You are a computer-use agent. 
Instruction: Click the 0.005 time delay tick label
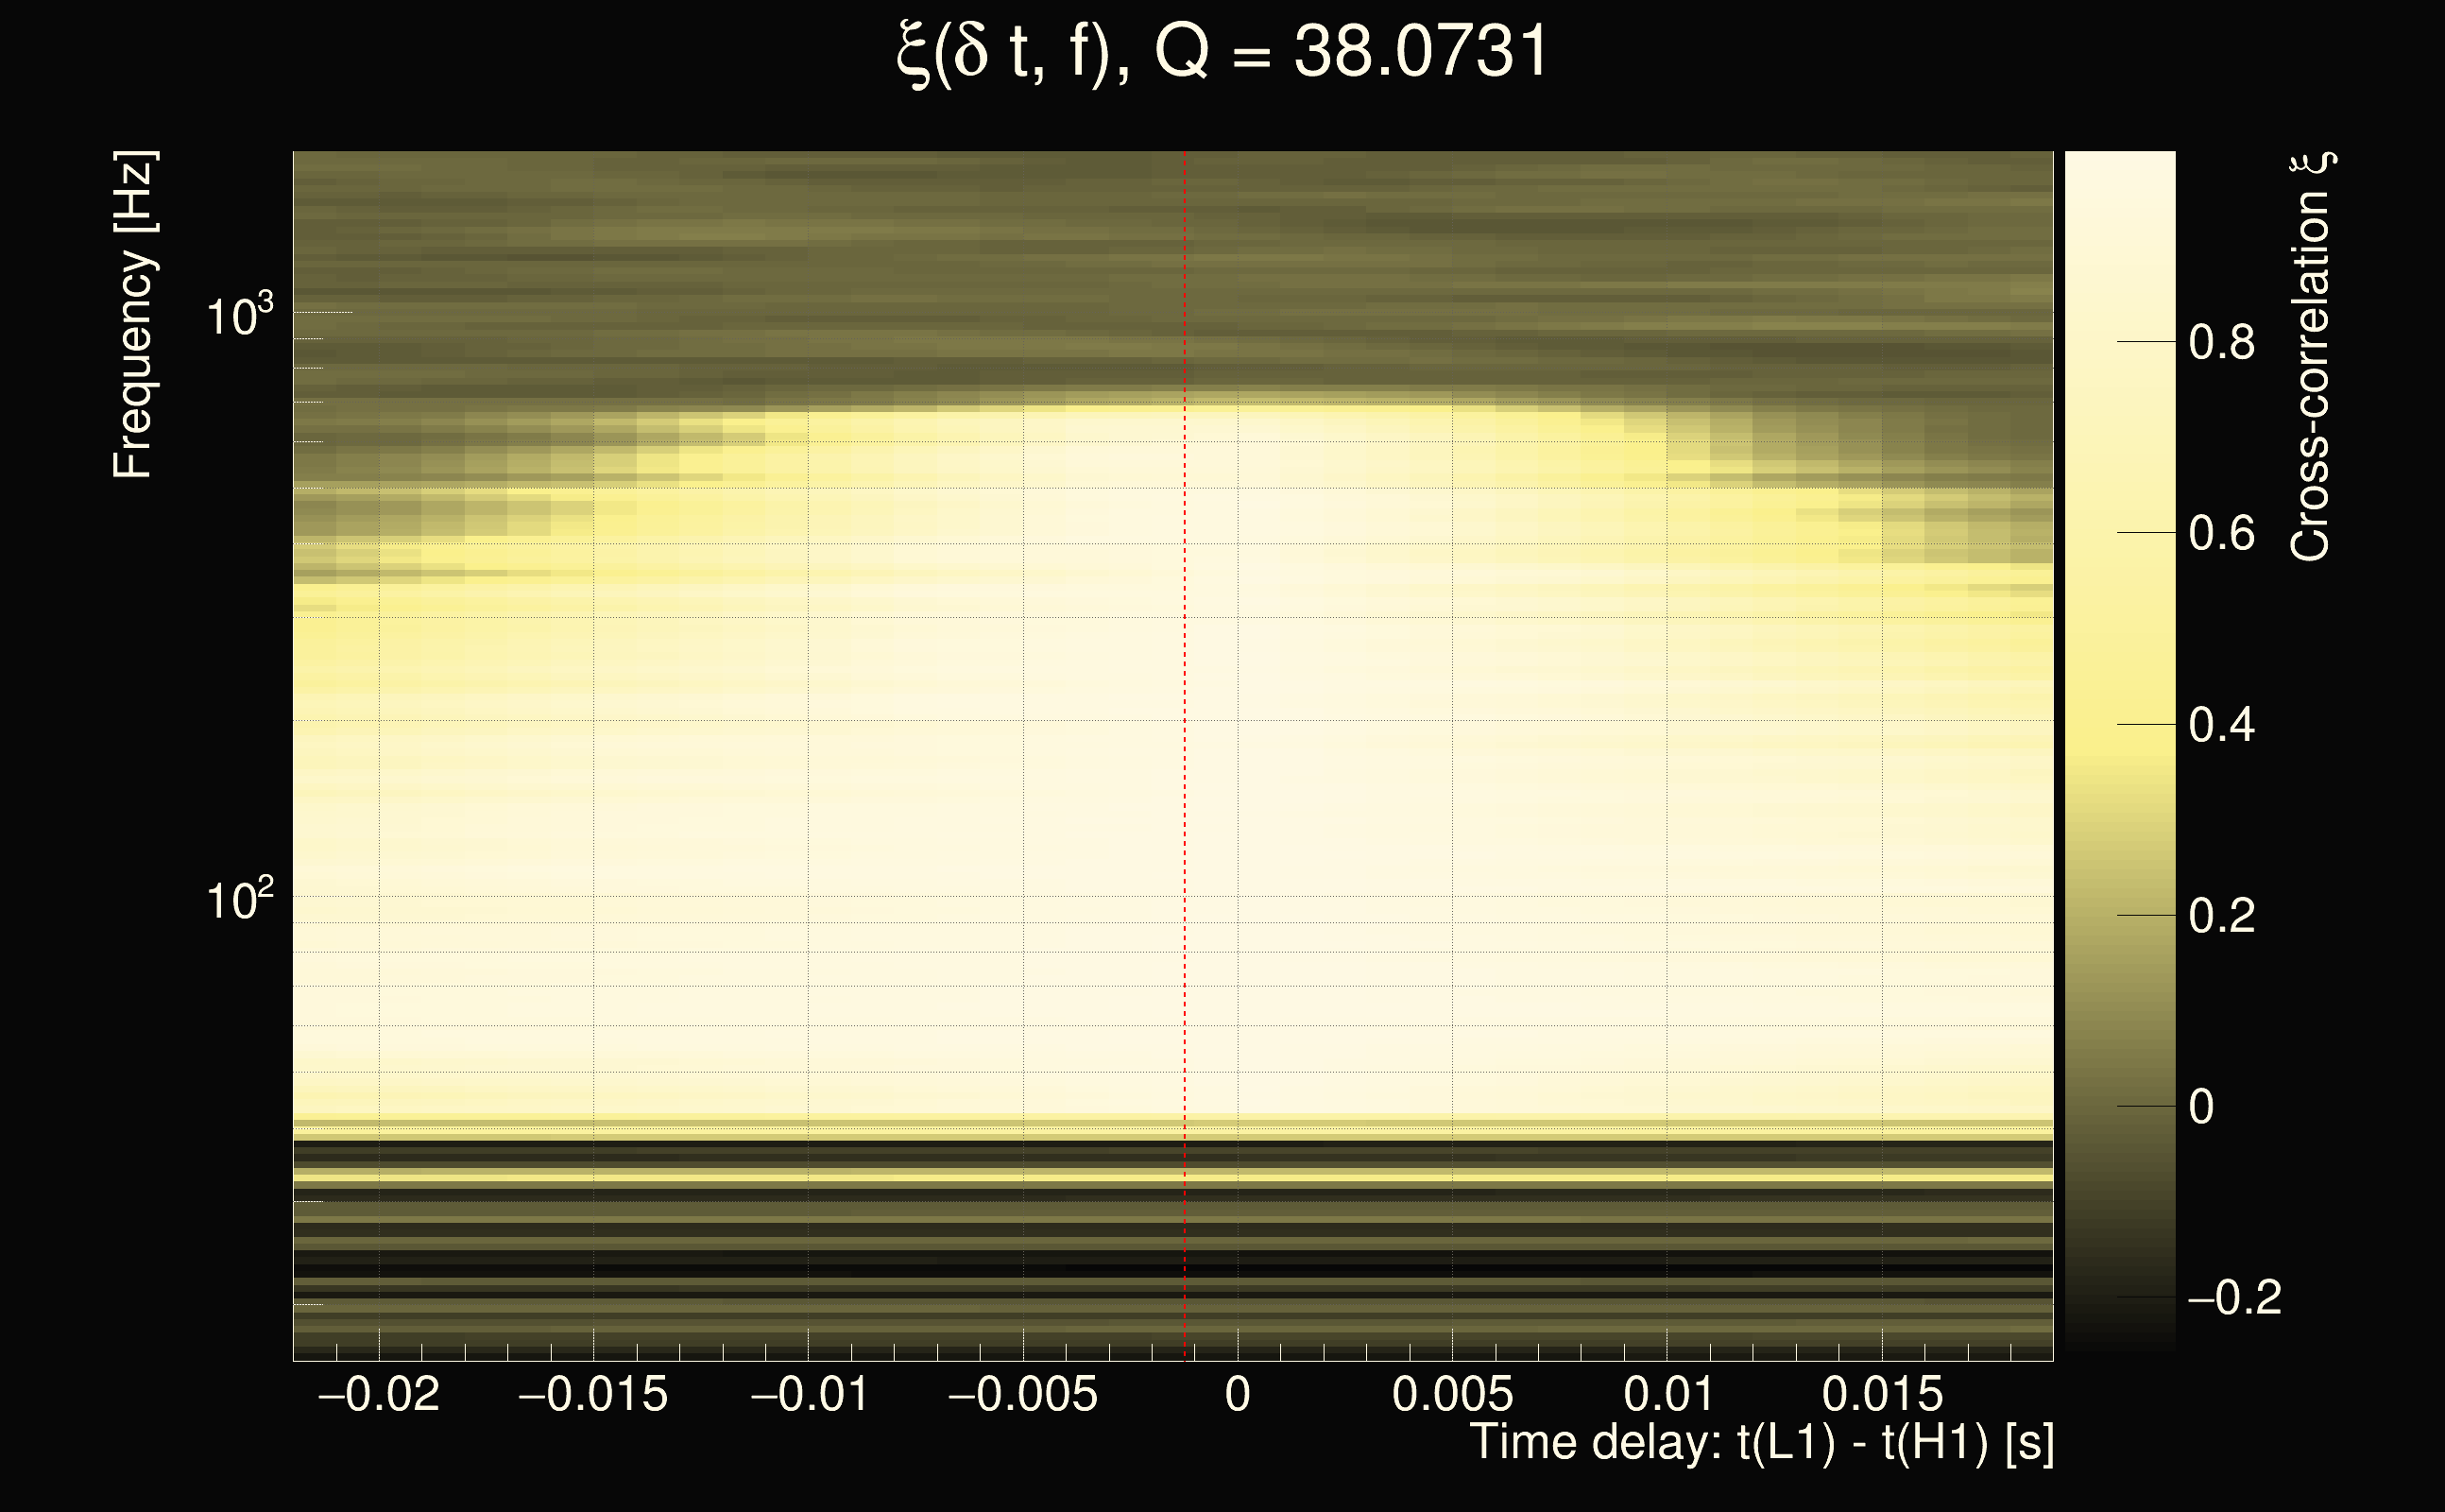pos(1451,1393)
